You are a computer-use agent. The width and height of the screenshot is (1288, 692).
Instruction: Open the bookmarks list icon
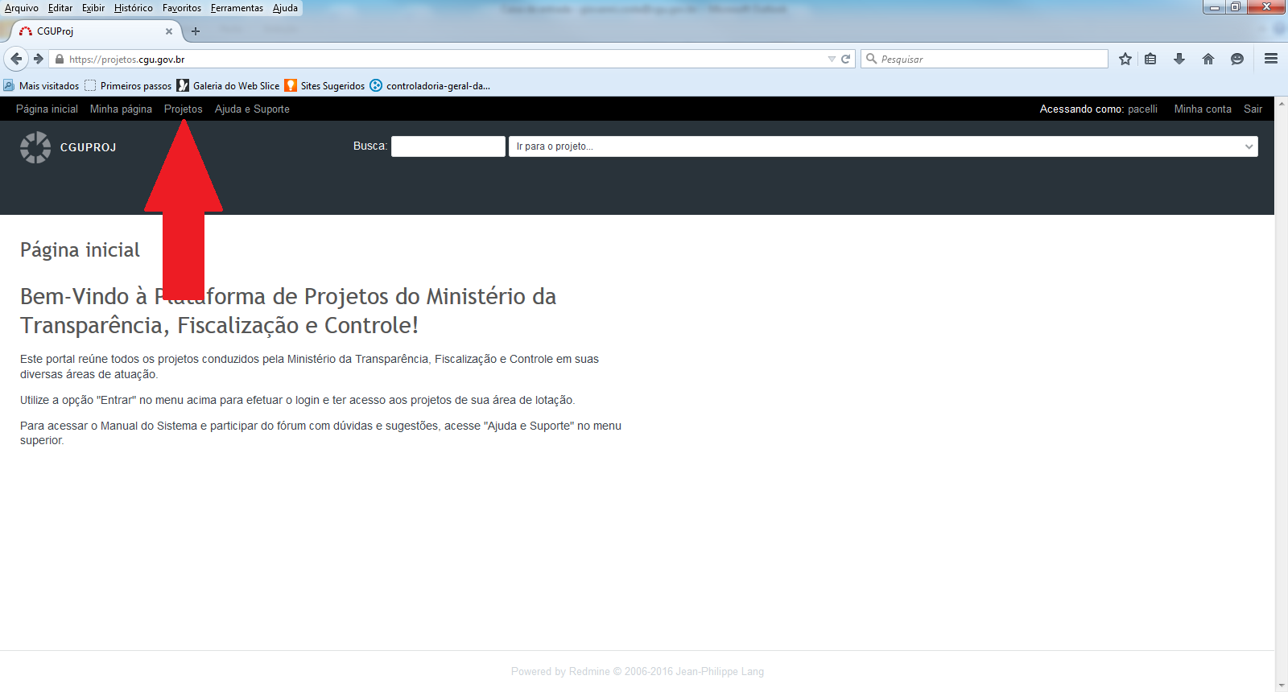click(x=1150, y=59)
